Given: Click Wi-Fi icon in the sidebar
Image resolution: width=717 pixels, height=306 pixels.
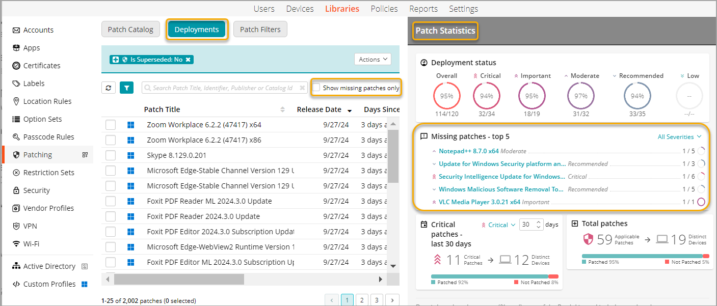Looking at the screenshot, I should coord(16,244).
